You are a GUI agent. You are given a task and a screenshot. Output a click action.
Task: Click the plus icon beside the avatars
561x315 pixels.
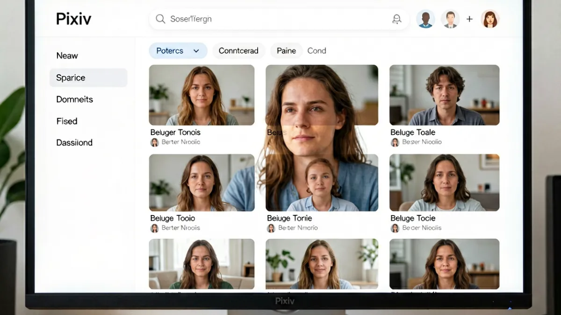pos(470,19)
